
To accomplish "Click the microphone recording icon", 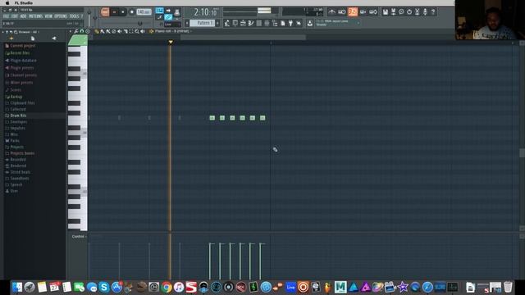I will (x=425, y=12).
